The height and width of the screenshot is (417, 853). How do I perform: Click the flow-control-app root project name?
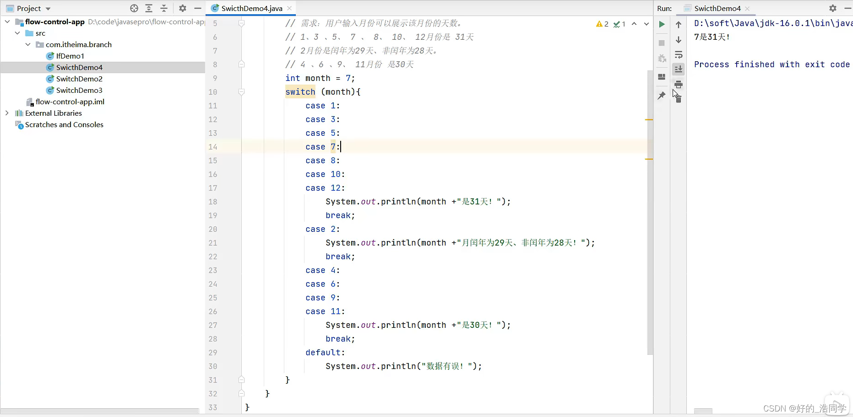pos(54,21)
